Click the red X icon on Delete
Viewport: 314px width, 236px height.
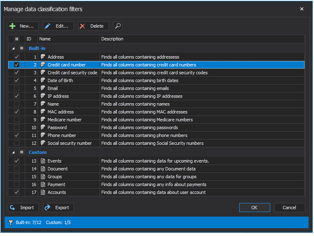click(83, 26)
